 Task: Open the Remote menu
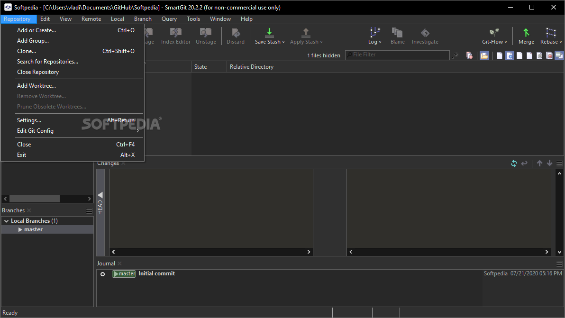click(91, 19)
